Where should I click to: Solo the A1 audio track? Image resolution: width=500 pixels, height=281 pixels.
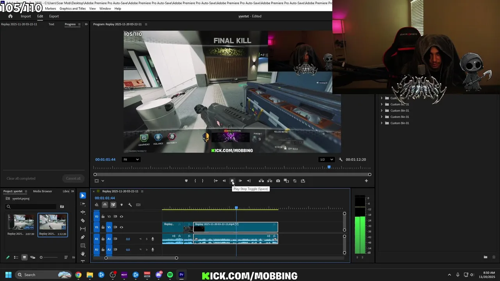pyautogui.click(x=147, y=239)
